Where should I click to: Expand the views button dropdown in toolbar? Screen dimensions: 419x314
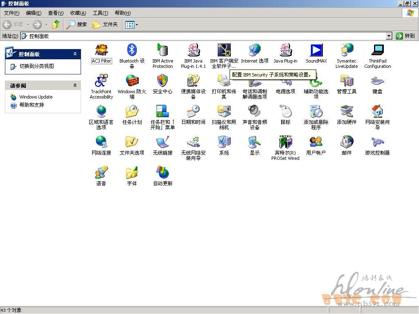[137, 25]
